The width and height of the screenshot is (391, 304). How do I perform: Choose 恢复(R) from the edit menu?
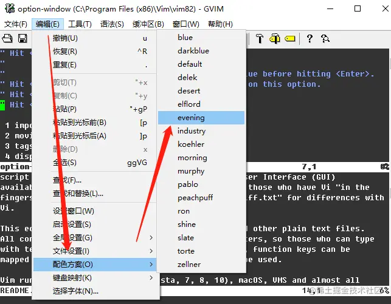[x=95, y=52]
